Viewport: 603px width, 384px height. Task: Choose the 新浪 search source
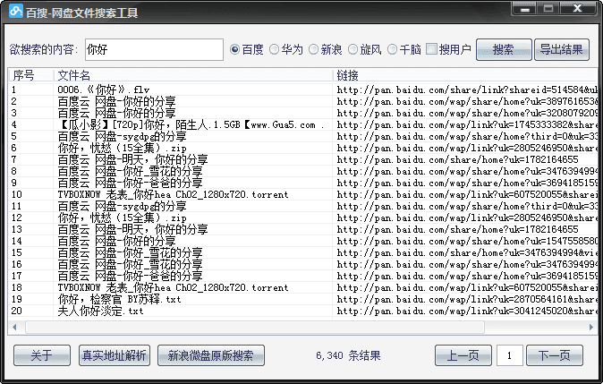coord(313,49)
